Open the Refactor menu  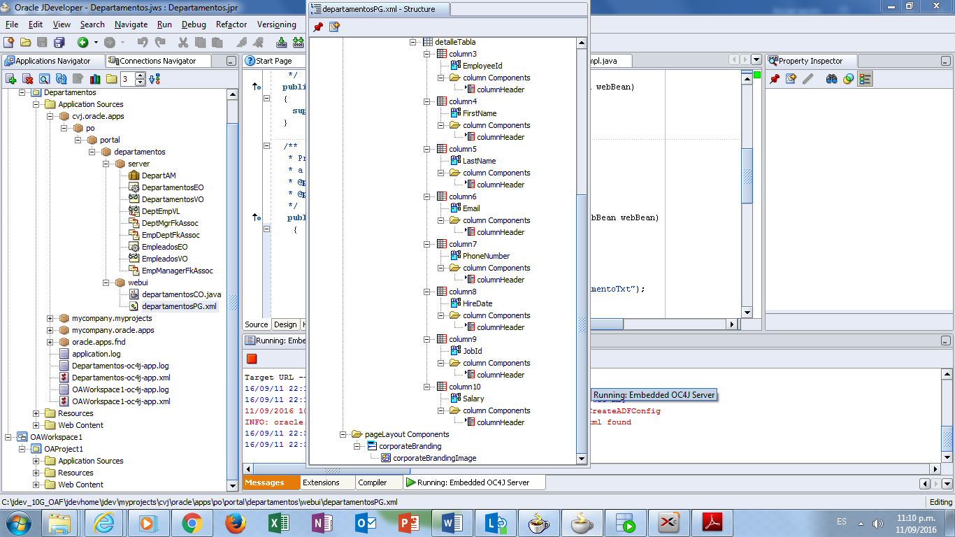231,24
